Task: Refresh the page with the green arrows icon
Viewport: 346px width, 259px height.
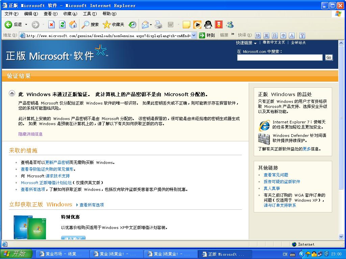Action: click(62, 24)
